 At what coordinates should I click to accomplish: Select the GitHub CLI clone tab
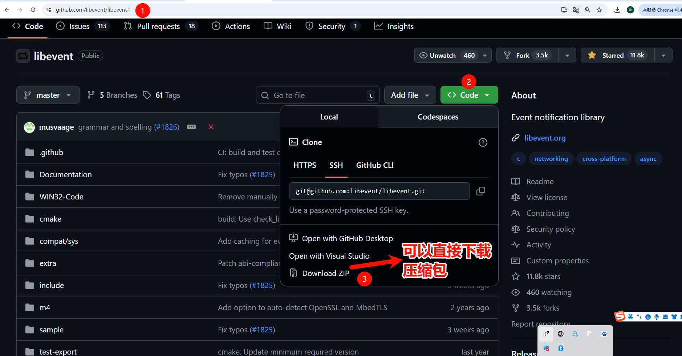375,165
